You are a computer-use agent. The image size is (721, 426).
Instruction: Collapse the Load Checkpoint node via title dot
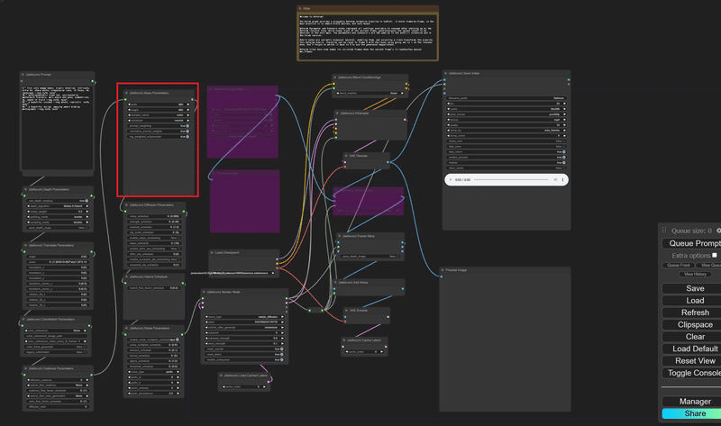(212, 253)
